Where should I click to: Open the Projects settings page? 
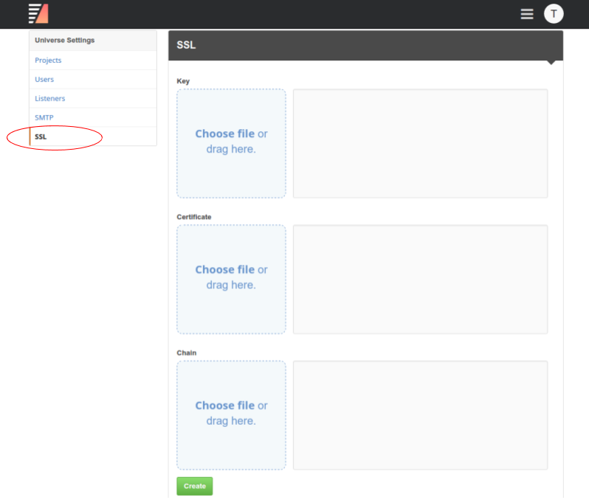(48, 60)
